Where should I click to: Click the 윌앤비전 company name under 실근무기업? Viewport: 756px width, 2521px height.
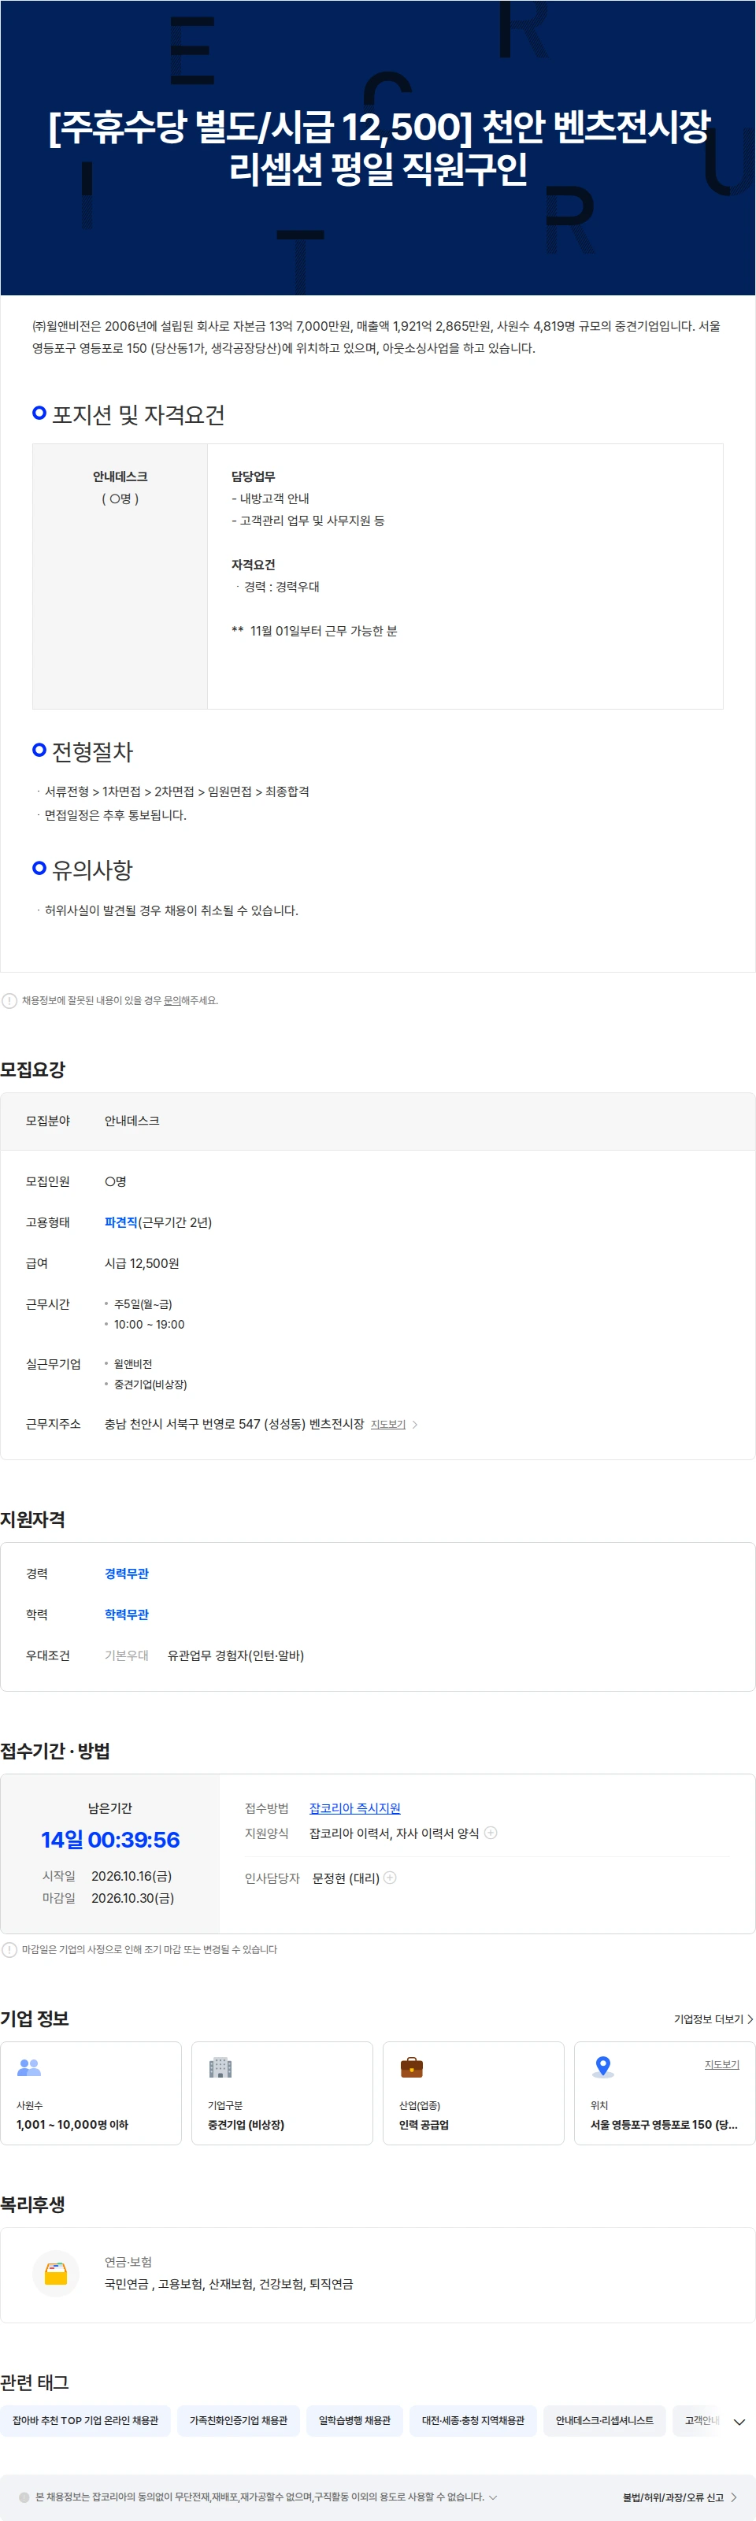point(133,1363)
